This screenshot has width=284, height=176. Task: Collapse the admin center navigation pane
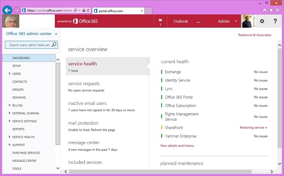point(56,34)
